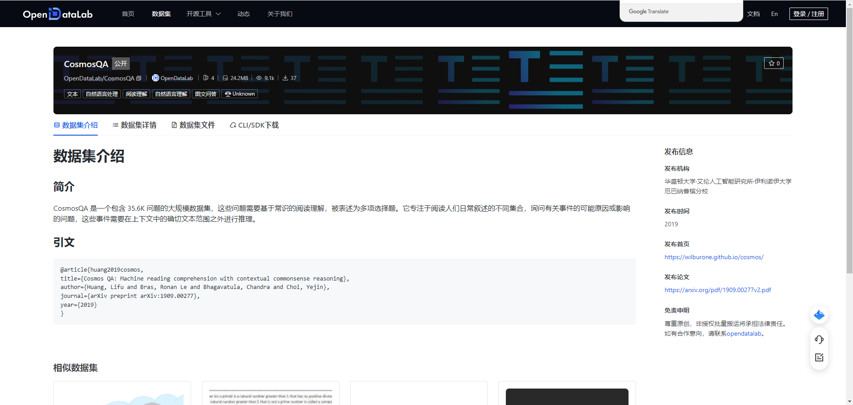Click the opendatalab contact link in disclaimer
Image resolution: width=853 pixels, height=405 pixels.
tap(744, 333)
